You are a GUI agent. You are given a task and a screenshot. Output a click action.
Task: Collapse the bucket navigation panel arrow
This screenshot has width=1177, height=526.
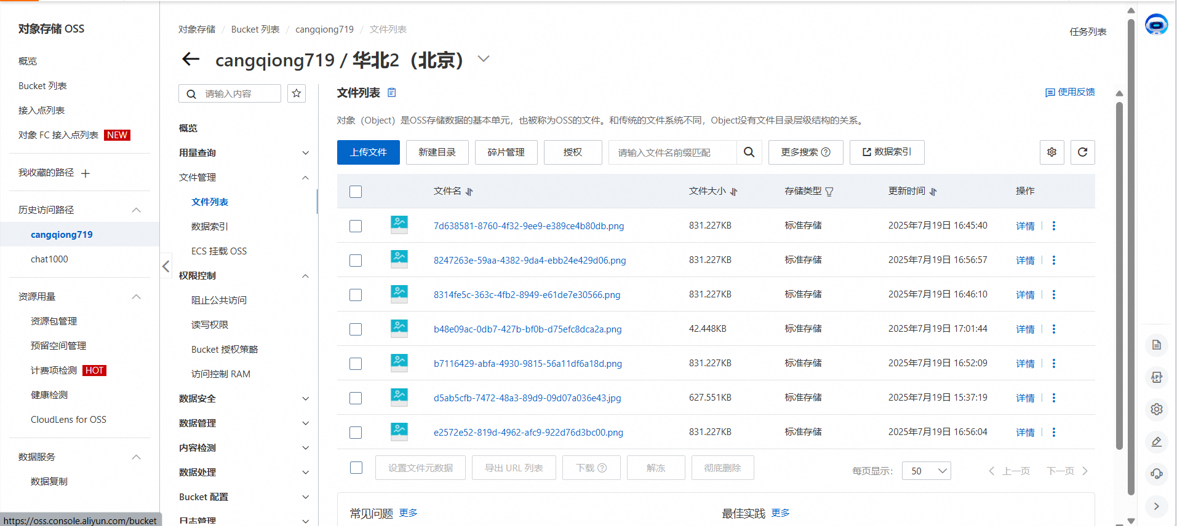166,266
